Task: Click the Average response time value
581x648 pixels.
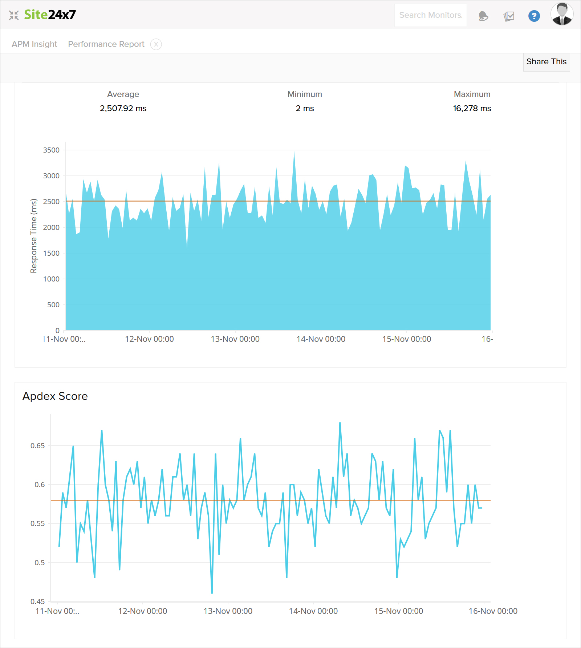Action: 123,108
